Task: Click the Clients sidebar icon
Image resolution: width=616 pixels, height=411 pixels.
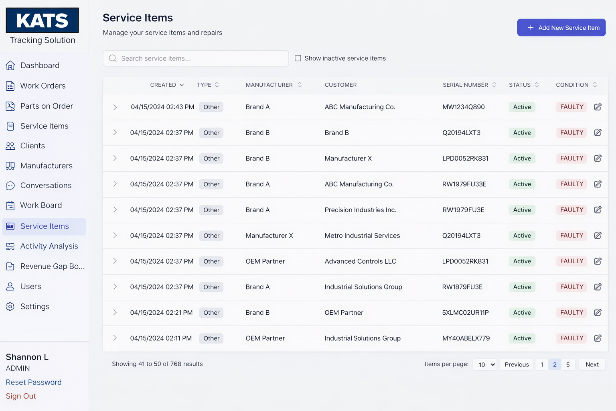Action: [x=10, y=146]
